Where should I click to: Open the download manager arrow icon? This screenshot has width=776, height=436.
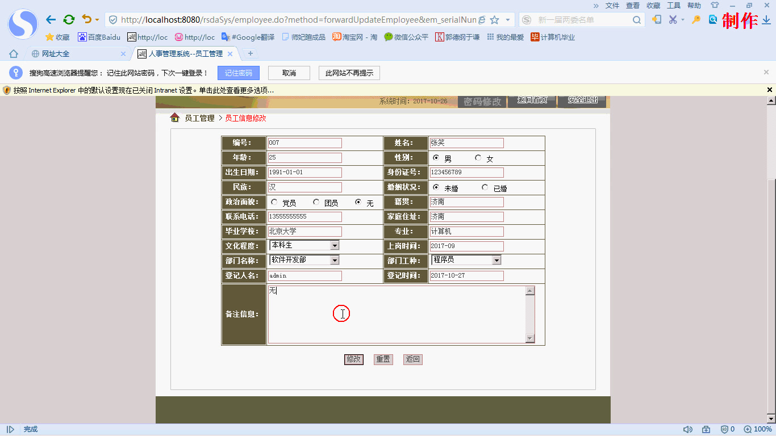tap(766, 19)
